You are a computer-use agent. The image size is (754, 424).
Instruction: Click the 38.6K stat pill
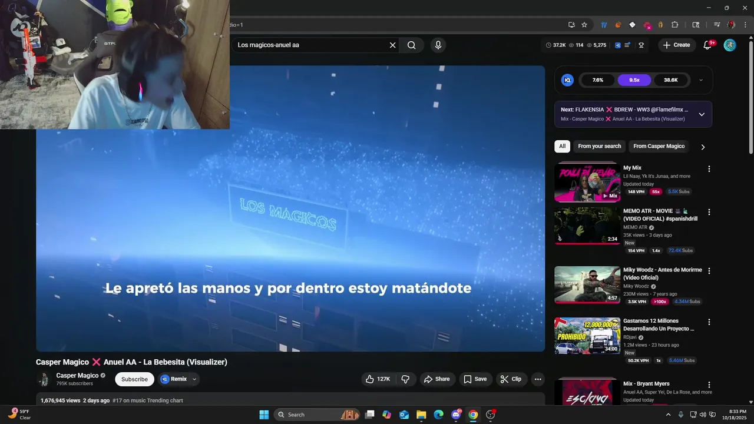tap(671, 80)
